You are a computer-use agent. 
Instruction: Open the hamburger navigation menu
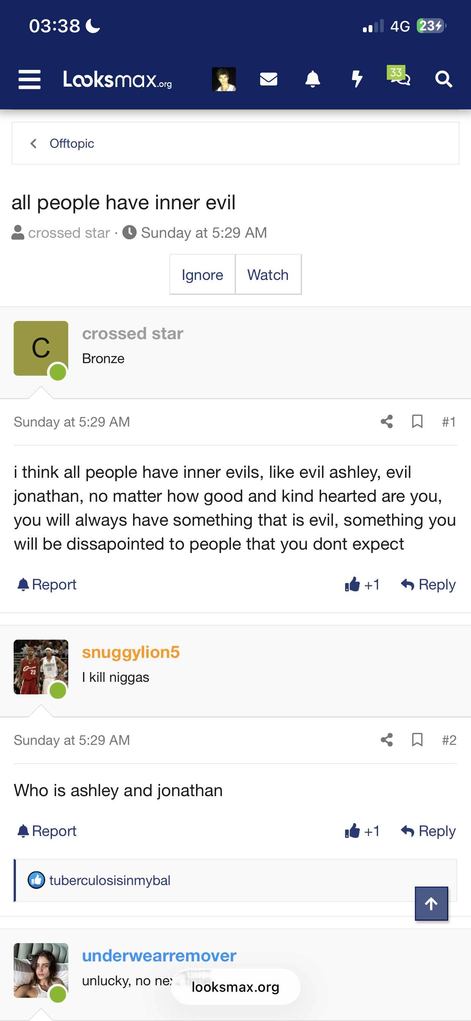click(30, 79)
